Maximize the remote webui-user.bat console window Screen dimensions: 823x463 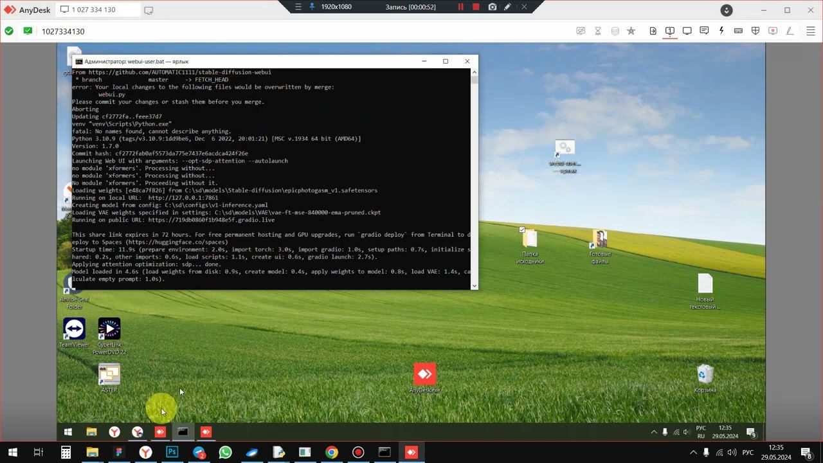(446, 61)
